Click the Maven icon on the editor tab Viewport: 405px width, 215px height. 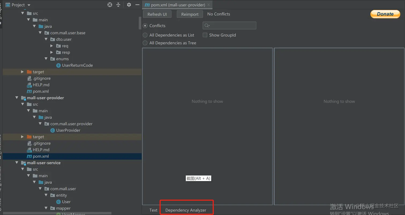tap(147, 5)
